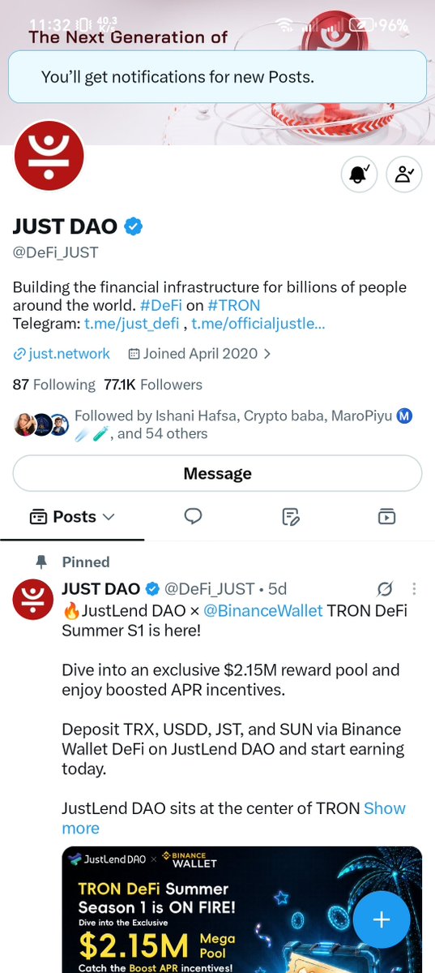Open the t.me/just_defi Telegram link

[x=132, y=323]
